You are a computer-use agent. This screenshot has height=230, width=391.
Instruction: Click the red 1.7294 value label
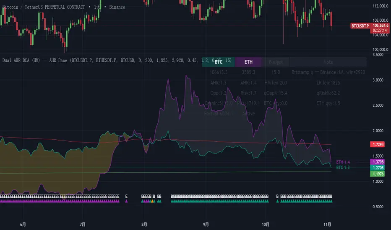[377, 144]
